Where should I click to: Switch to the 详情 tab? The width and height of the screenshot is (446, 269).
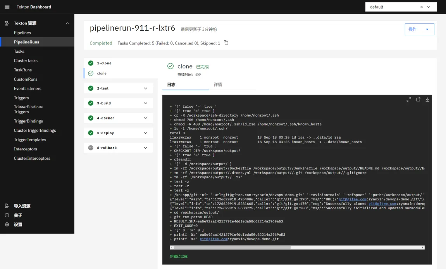(x=232, y=84)
